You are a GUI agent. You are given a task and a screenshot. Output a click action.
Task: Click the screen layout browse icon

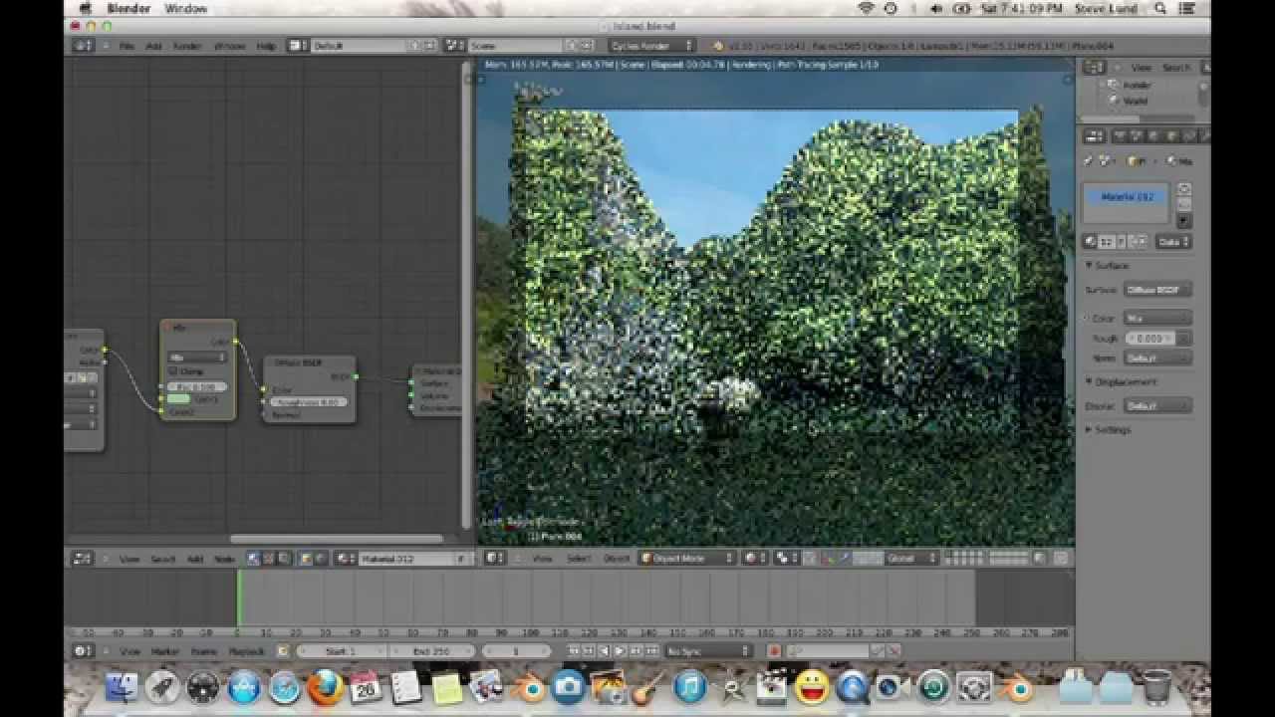click(298, 46)
